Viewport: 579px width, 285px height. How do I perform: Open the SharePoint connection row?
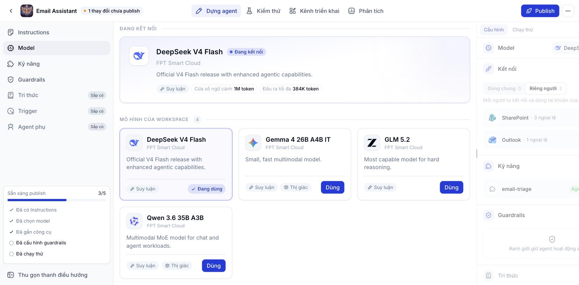531,118
